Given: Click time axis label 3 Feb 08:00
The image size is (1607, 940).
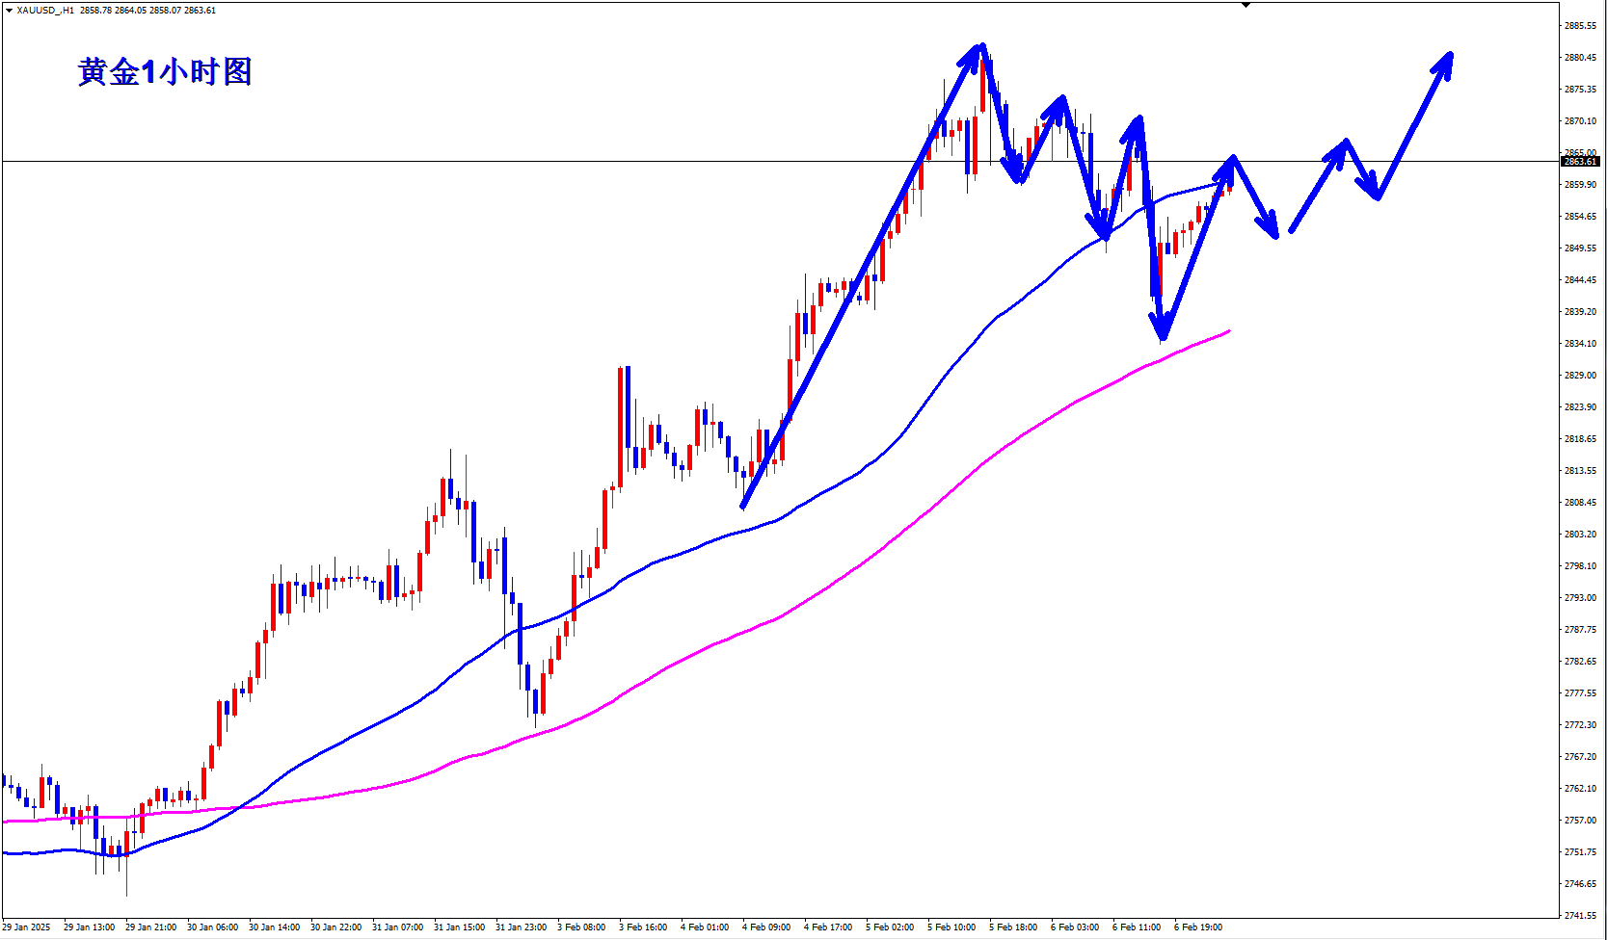Looking at the screenshot, I should [581, 927].
